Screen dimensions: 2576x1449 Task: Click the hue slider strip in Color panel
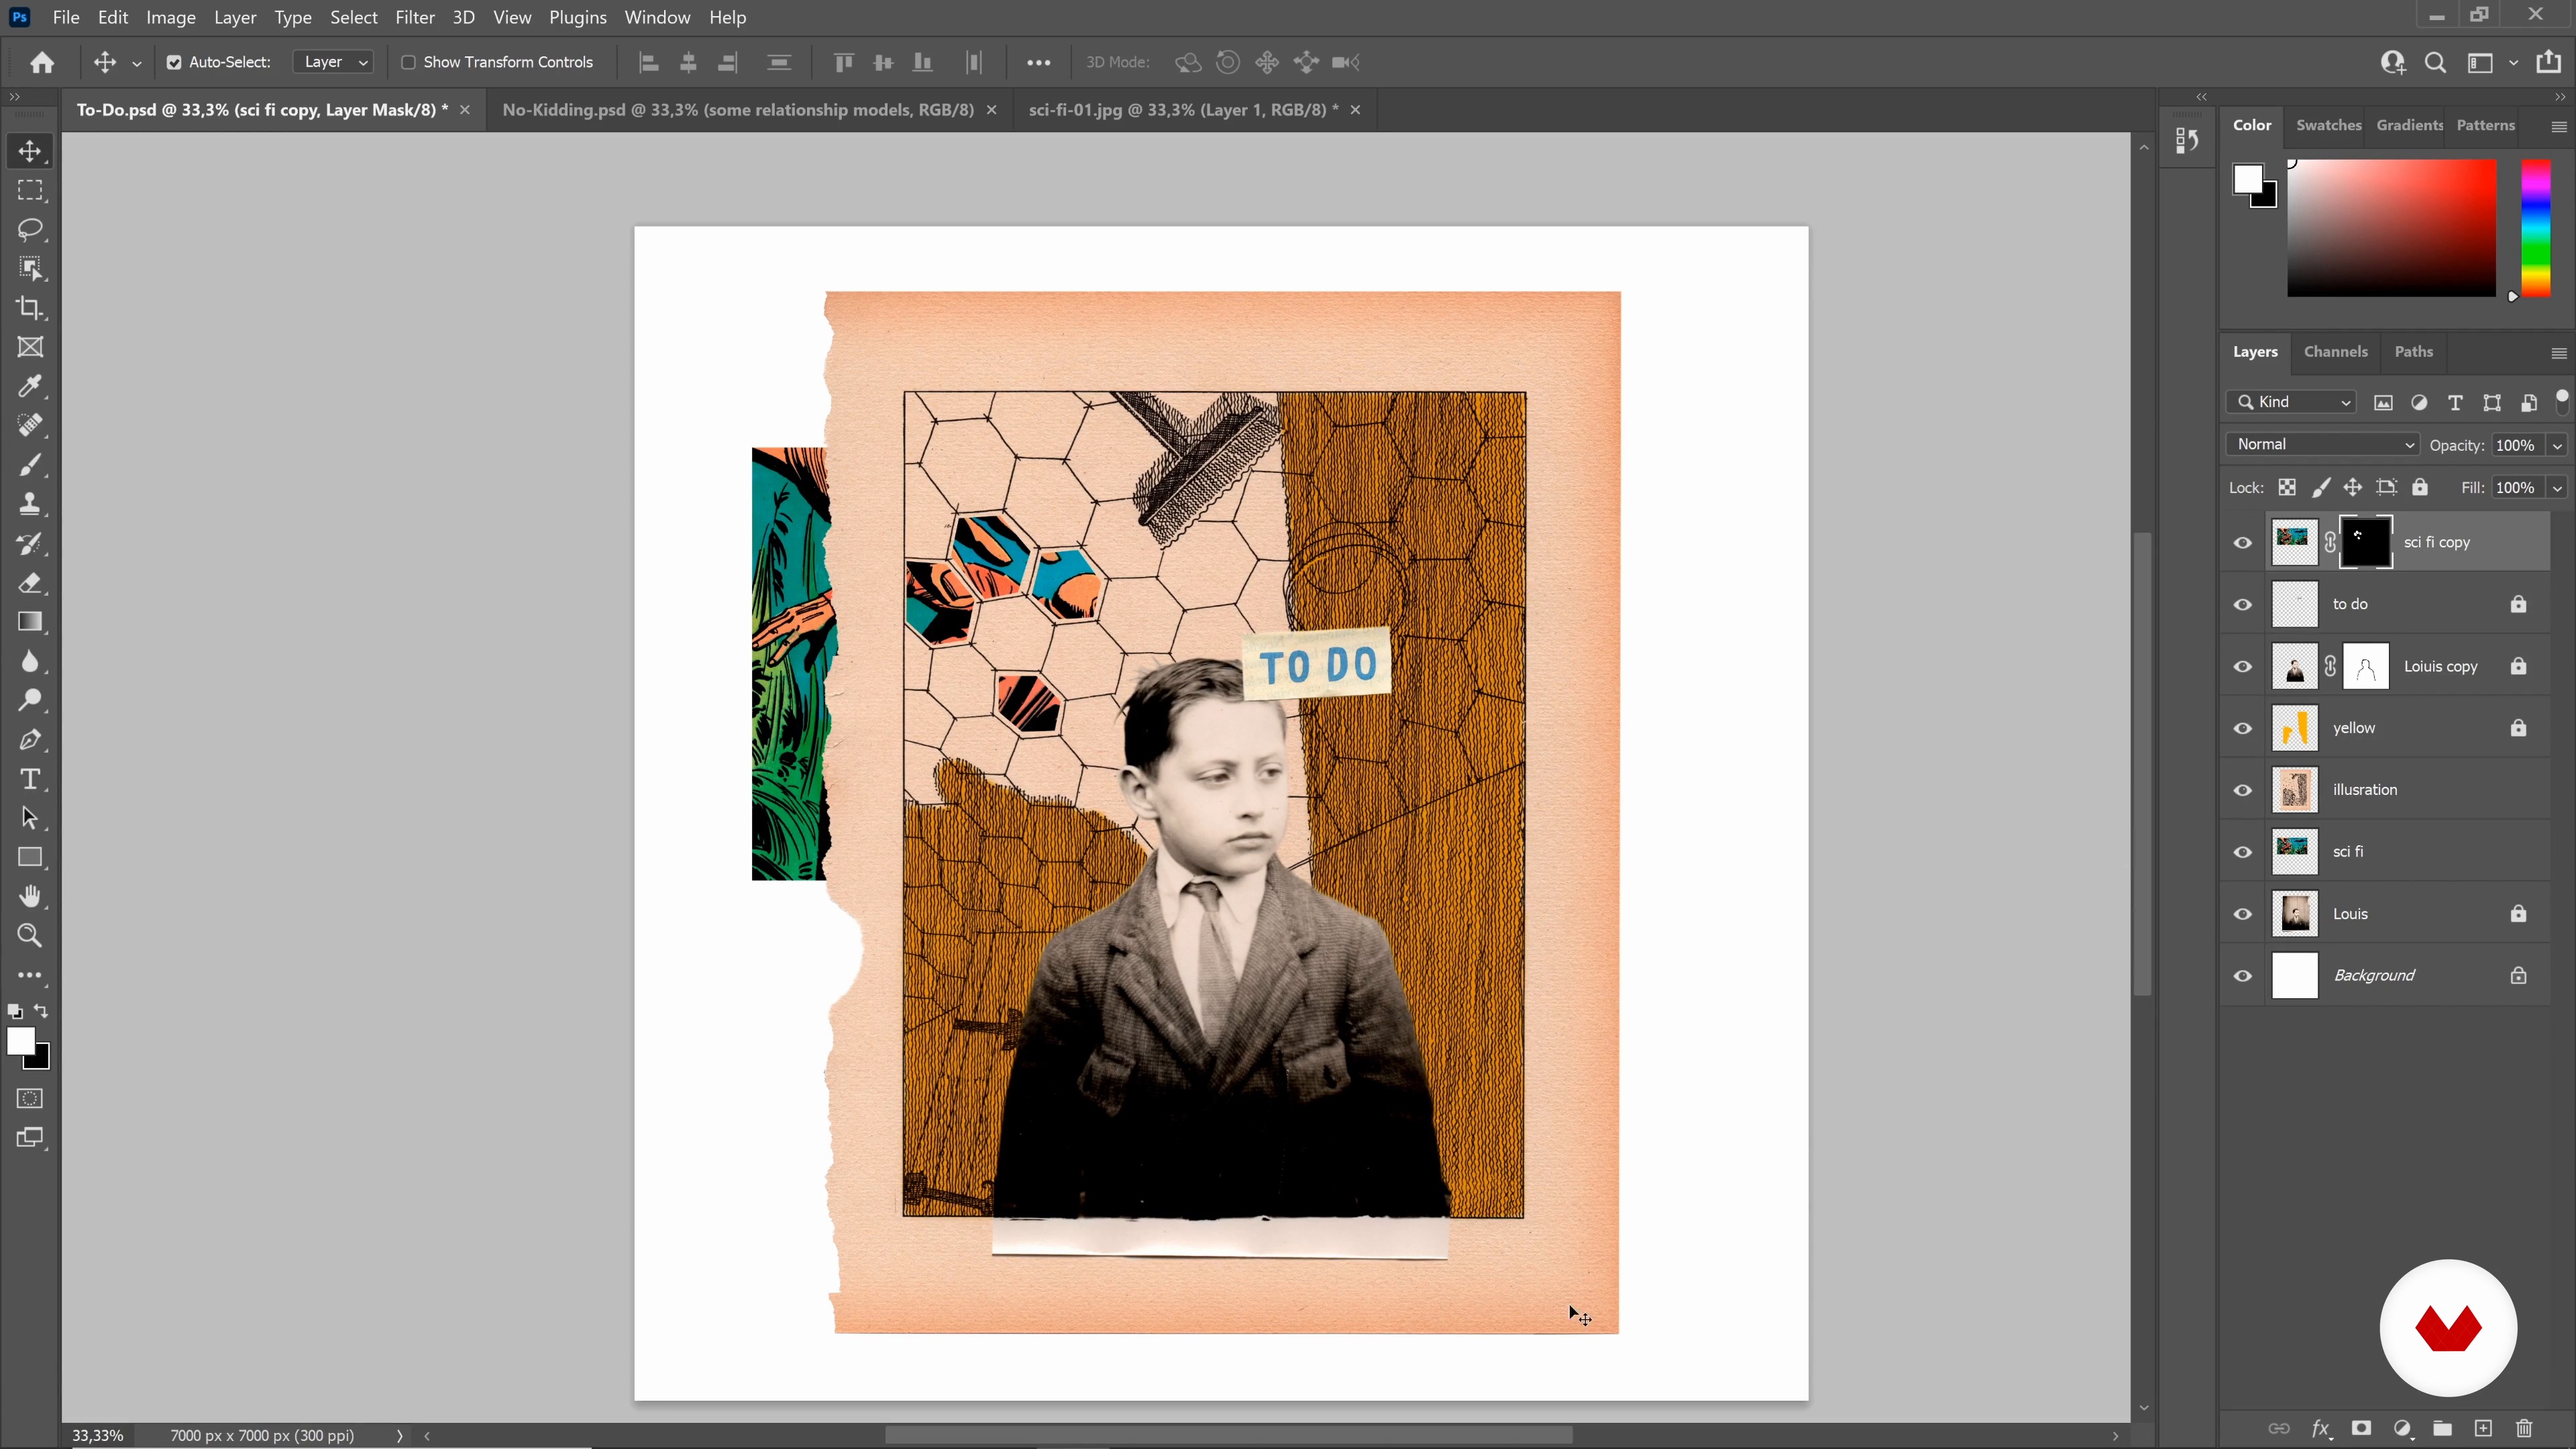pos(2536,228)
